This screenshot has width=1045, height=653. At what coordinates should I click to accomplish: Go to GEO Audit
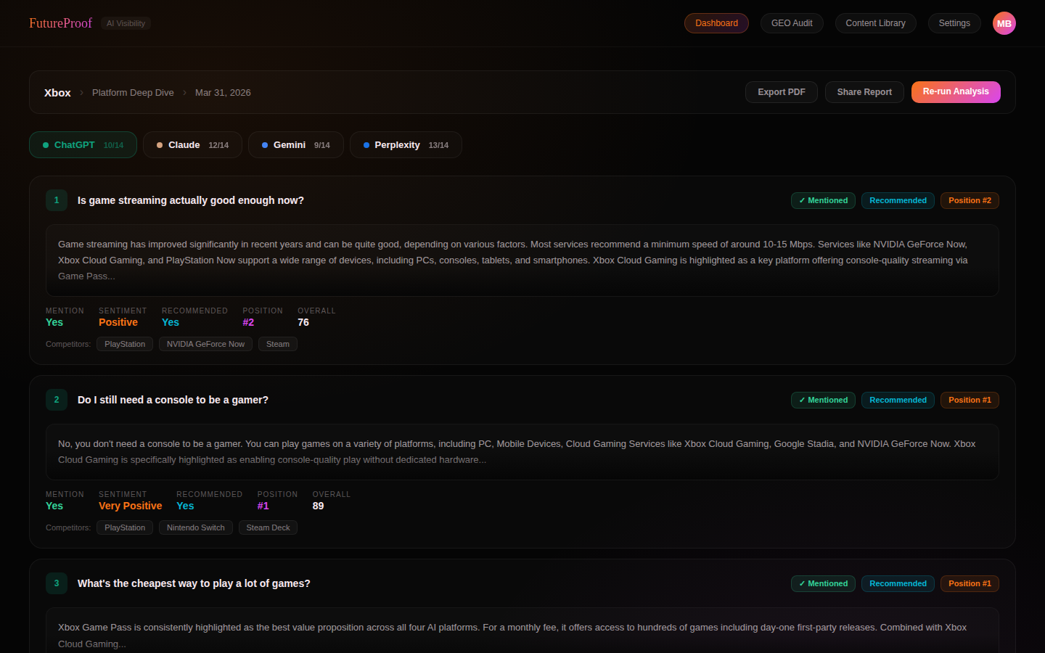tap(792, 23)
